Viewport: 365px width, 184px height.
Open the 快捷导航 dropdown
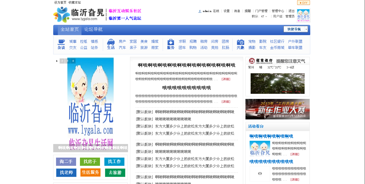296,29
